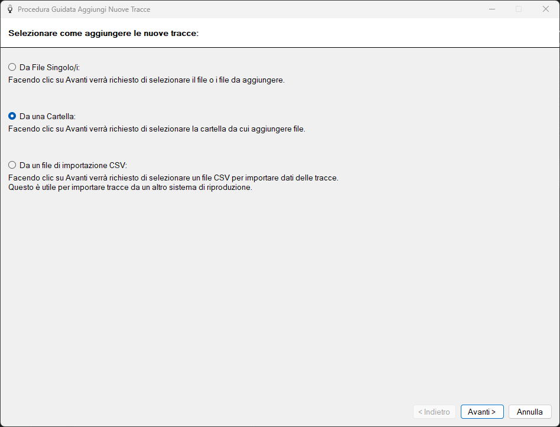Click the description about selecting file o i file

click(146, 80)
